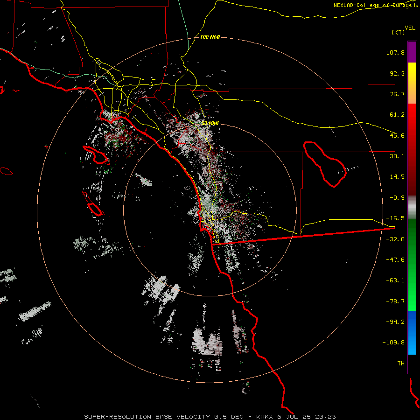Screen dimensions: 420x420
Task: Click the Santa Catalina Island outline
Action: pos(97,155)
